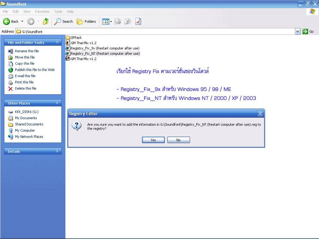
Task: Open the Views dropdown arrow
Action: point(111,21)
